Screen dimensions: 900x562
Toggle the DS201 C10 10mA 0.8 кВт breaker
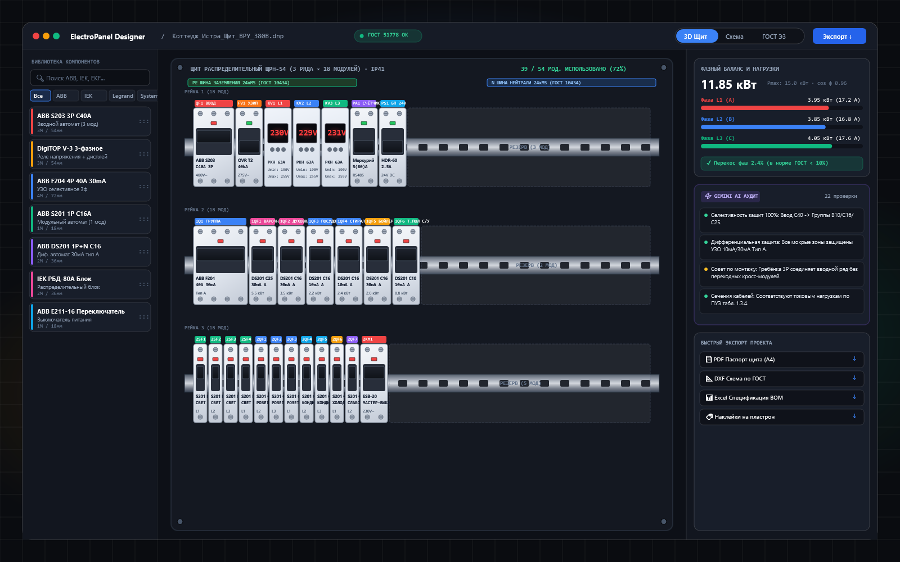click(x=406, y=260)
